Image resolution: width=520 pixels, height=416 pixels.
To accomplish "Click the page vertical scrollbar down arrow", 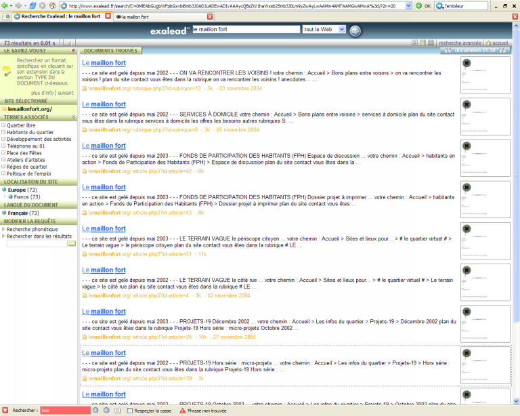I will [516, 400].
